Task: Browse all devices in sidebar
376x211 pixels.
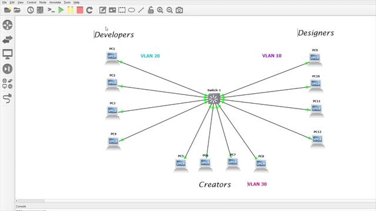Action: [8, 84]
